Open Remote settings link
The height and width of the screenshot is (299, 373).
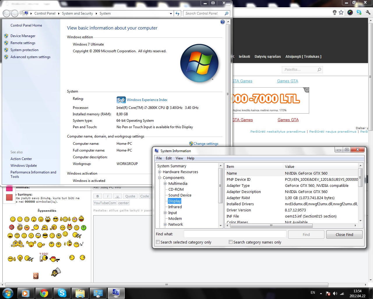(23, 43)
